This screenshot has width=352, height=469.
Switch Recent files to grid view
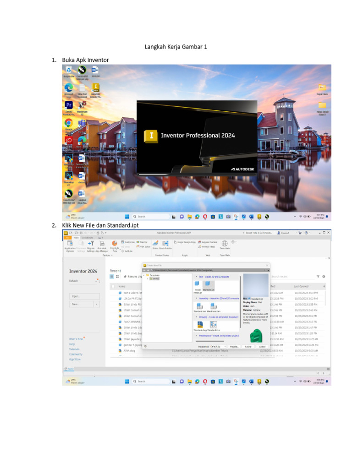[118, 277]
